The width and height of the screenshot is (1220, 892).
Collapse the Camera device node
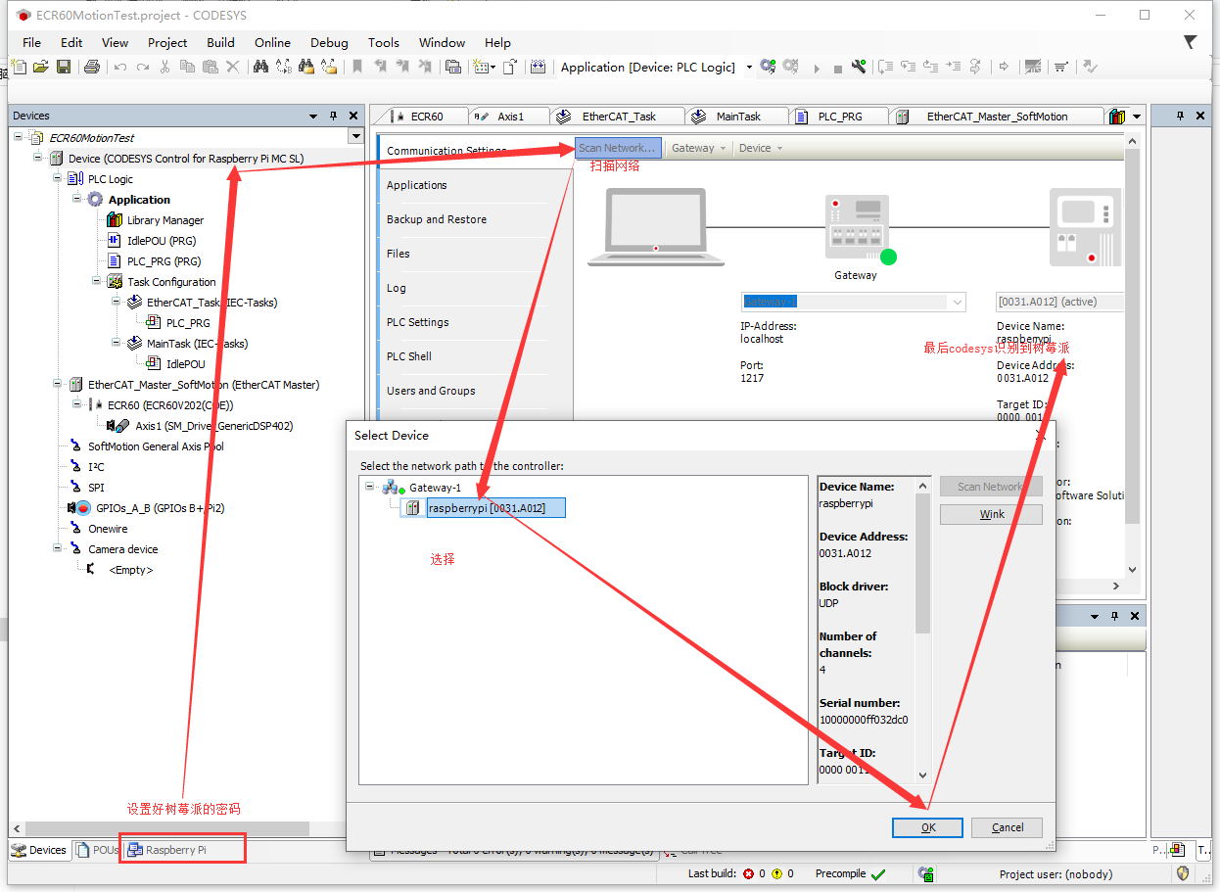(58, 549)
